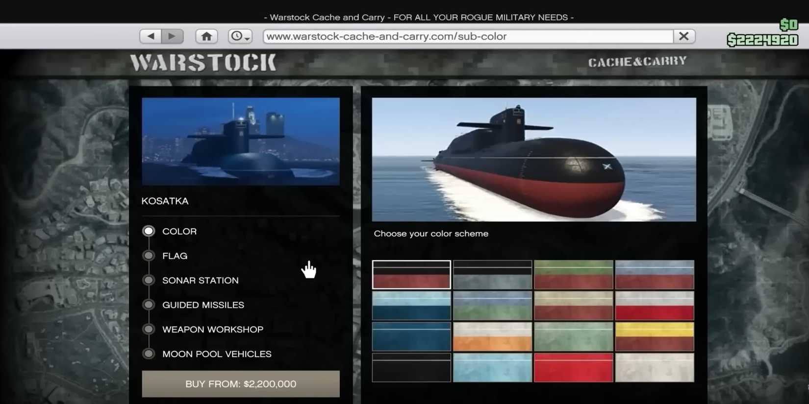Choose the solid white color scheme

point(655,367)
